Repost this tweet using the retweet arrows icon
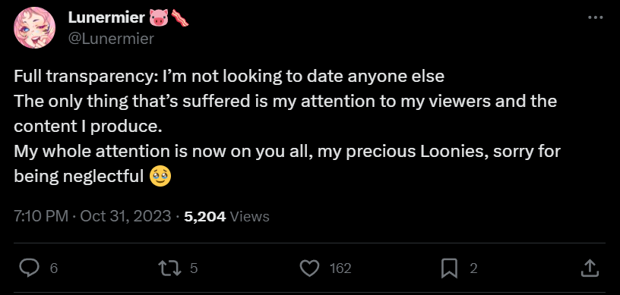620x295 pixels. pos(169,268)
